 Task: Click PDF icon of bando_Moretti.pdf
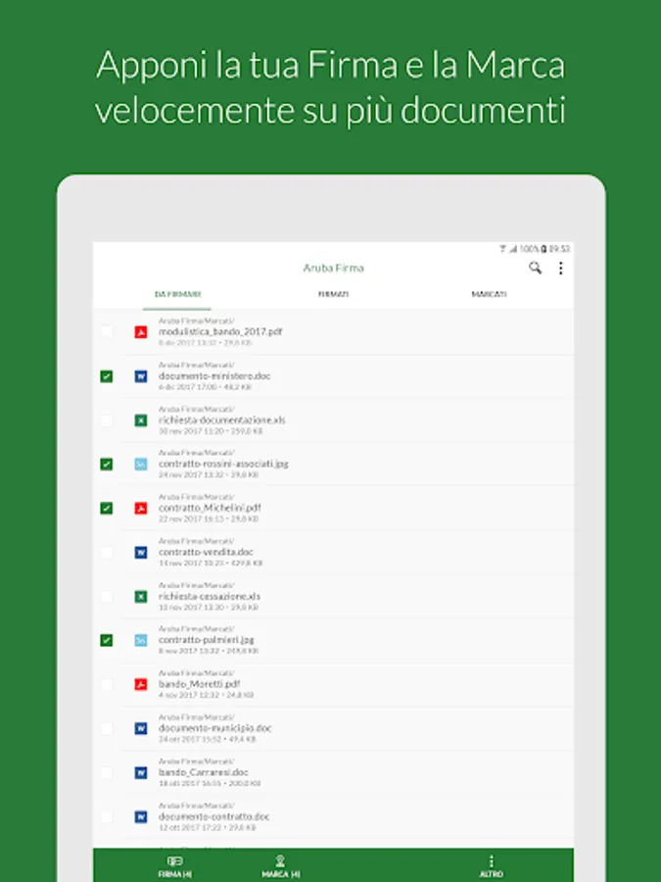140,685
